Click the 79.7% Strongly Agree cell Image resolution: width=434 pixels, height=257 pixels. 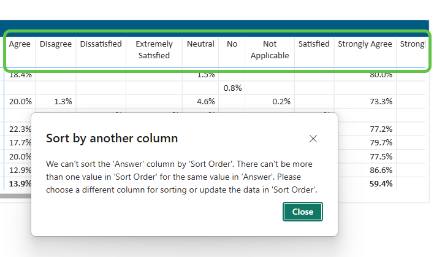[381, 143]
